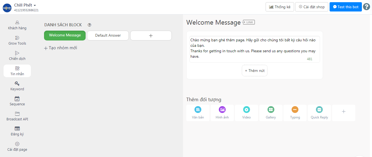The image size is (372, 157).
Task: Click the Chill Phết page avatar logo
Action: [7, 8]
